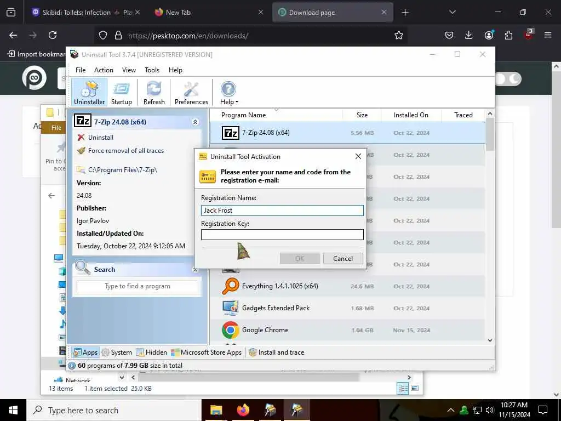
Task: Switch to Microsoft Store Apps tab
Action: pos(207,352)
